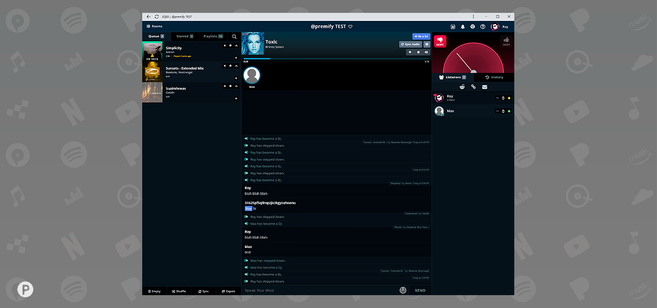This screenshot has width=657, height=308.
Task: Empty the queue
Action: [x=154, y=291]
